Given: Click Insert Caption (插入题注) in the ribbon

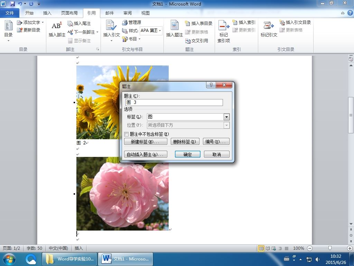Looking at the screenshot, I should (174, 29).
